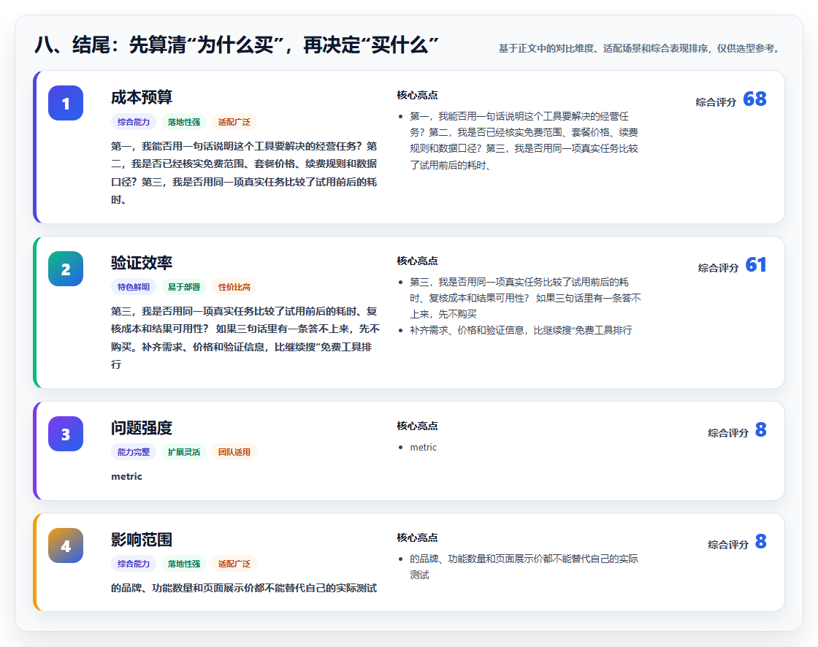The height and width of the screenshot is (647, 818).
Task: Click the metric description under 问题强度
Action: [x=126, y=476]
